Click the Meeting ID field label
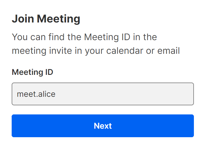 tap(32, 72)
